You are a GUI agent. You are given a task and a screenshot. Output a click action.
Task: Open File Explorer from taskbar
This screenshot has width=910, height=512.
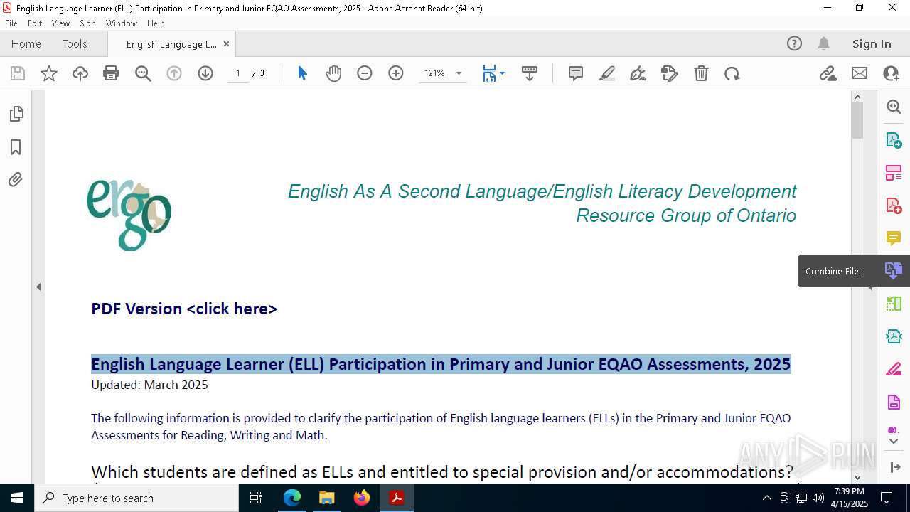326,498
